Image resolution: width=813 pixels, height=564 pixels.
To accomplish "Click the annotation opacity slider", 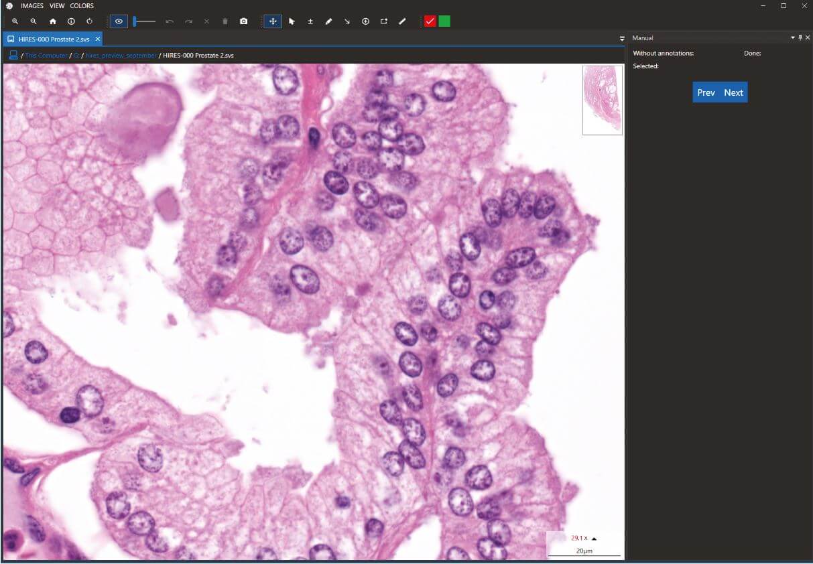I will [144, 21].
